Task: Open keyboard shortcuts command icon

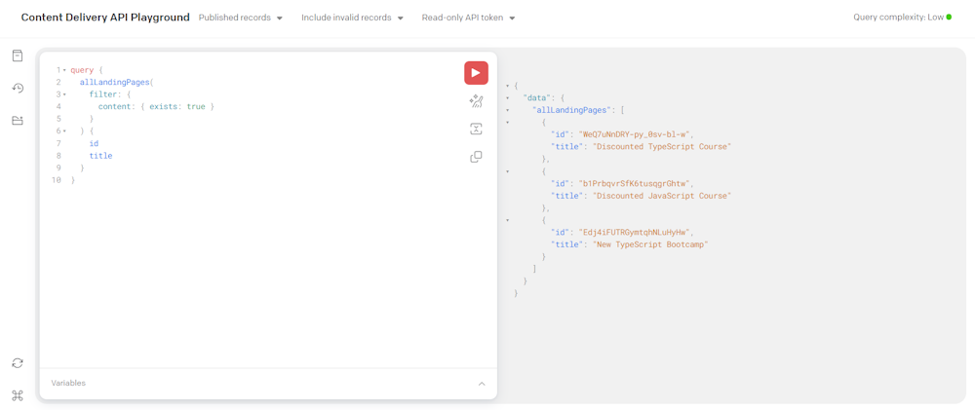Action: coord(18,394)
